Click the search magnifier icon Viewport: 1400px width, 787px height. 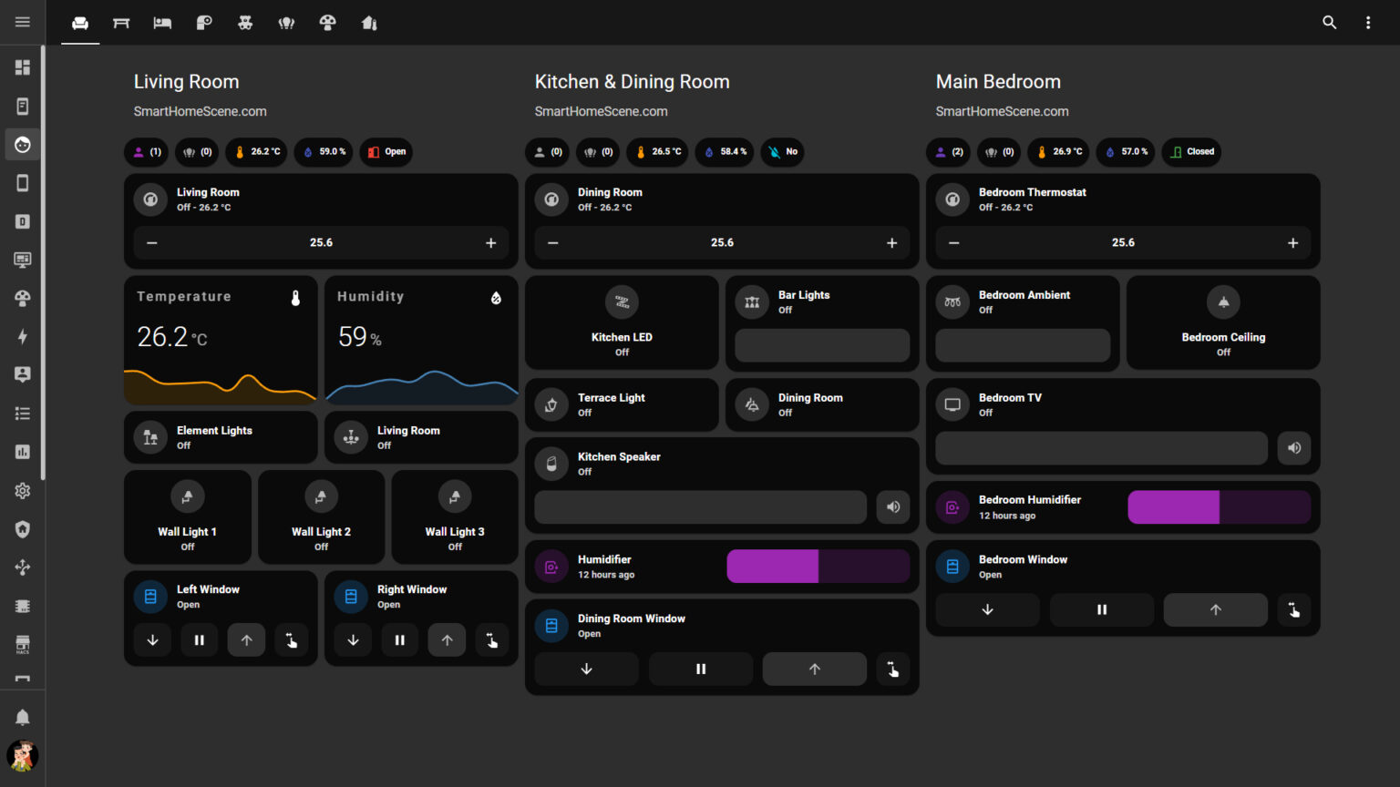click(x=1329, y=22)
